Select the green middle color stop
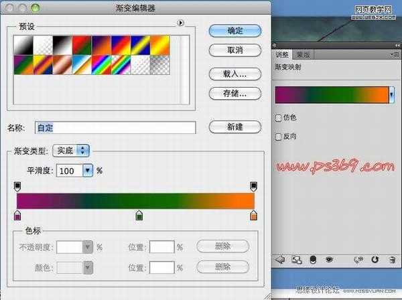This screenshot has width=402, height=300. point(139,215)
